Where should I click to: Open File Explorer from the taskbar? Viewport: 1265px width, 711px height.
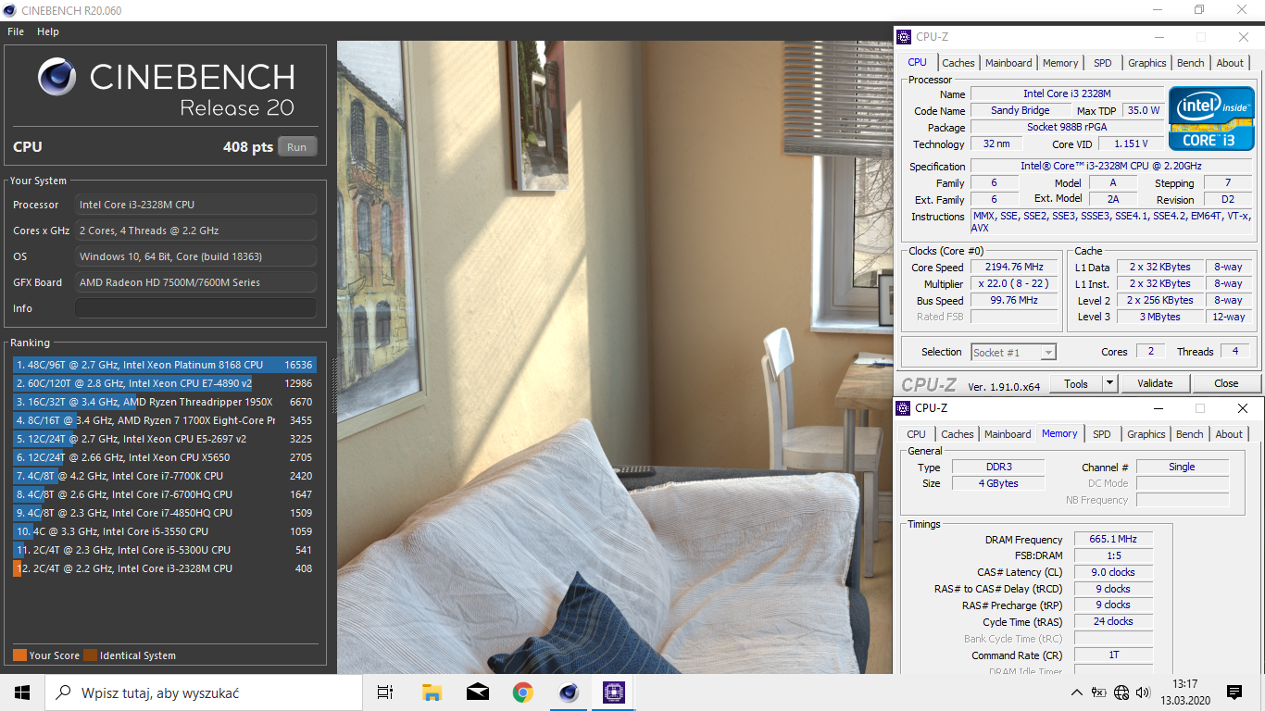pyautogui.click(x=432, y=692)
